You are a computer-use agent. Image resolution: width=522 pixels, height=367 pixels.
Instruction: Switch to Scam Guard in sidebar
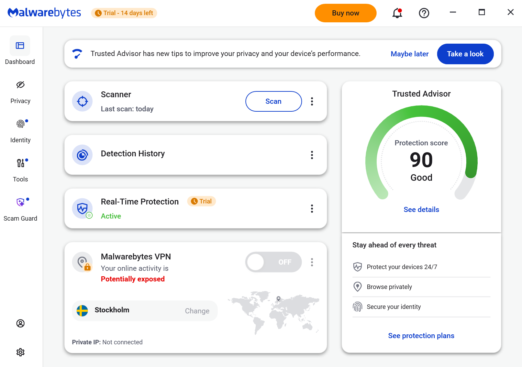coord(20,210)
